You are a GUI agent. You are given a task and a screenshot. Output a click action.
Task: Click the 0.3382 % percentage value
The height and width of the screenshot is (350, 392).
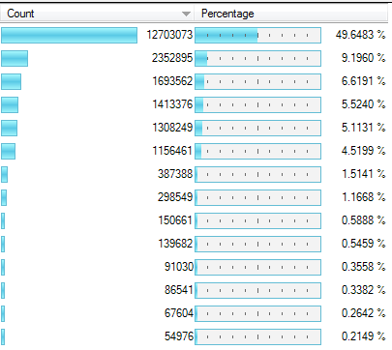click(363, 290)
